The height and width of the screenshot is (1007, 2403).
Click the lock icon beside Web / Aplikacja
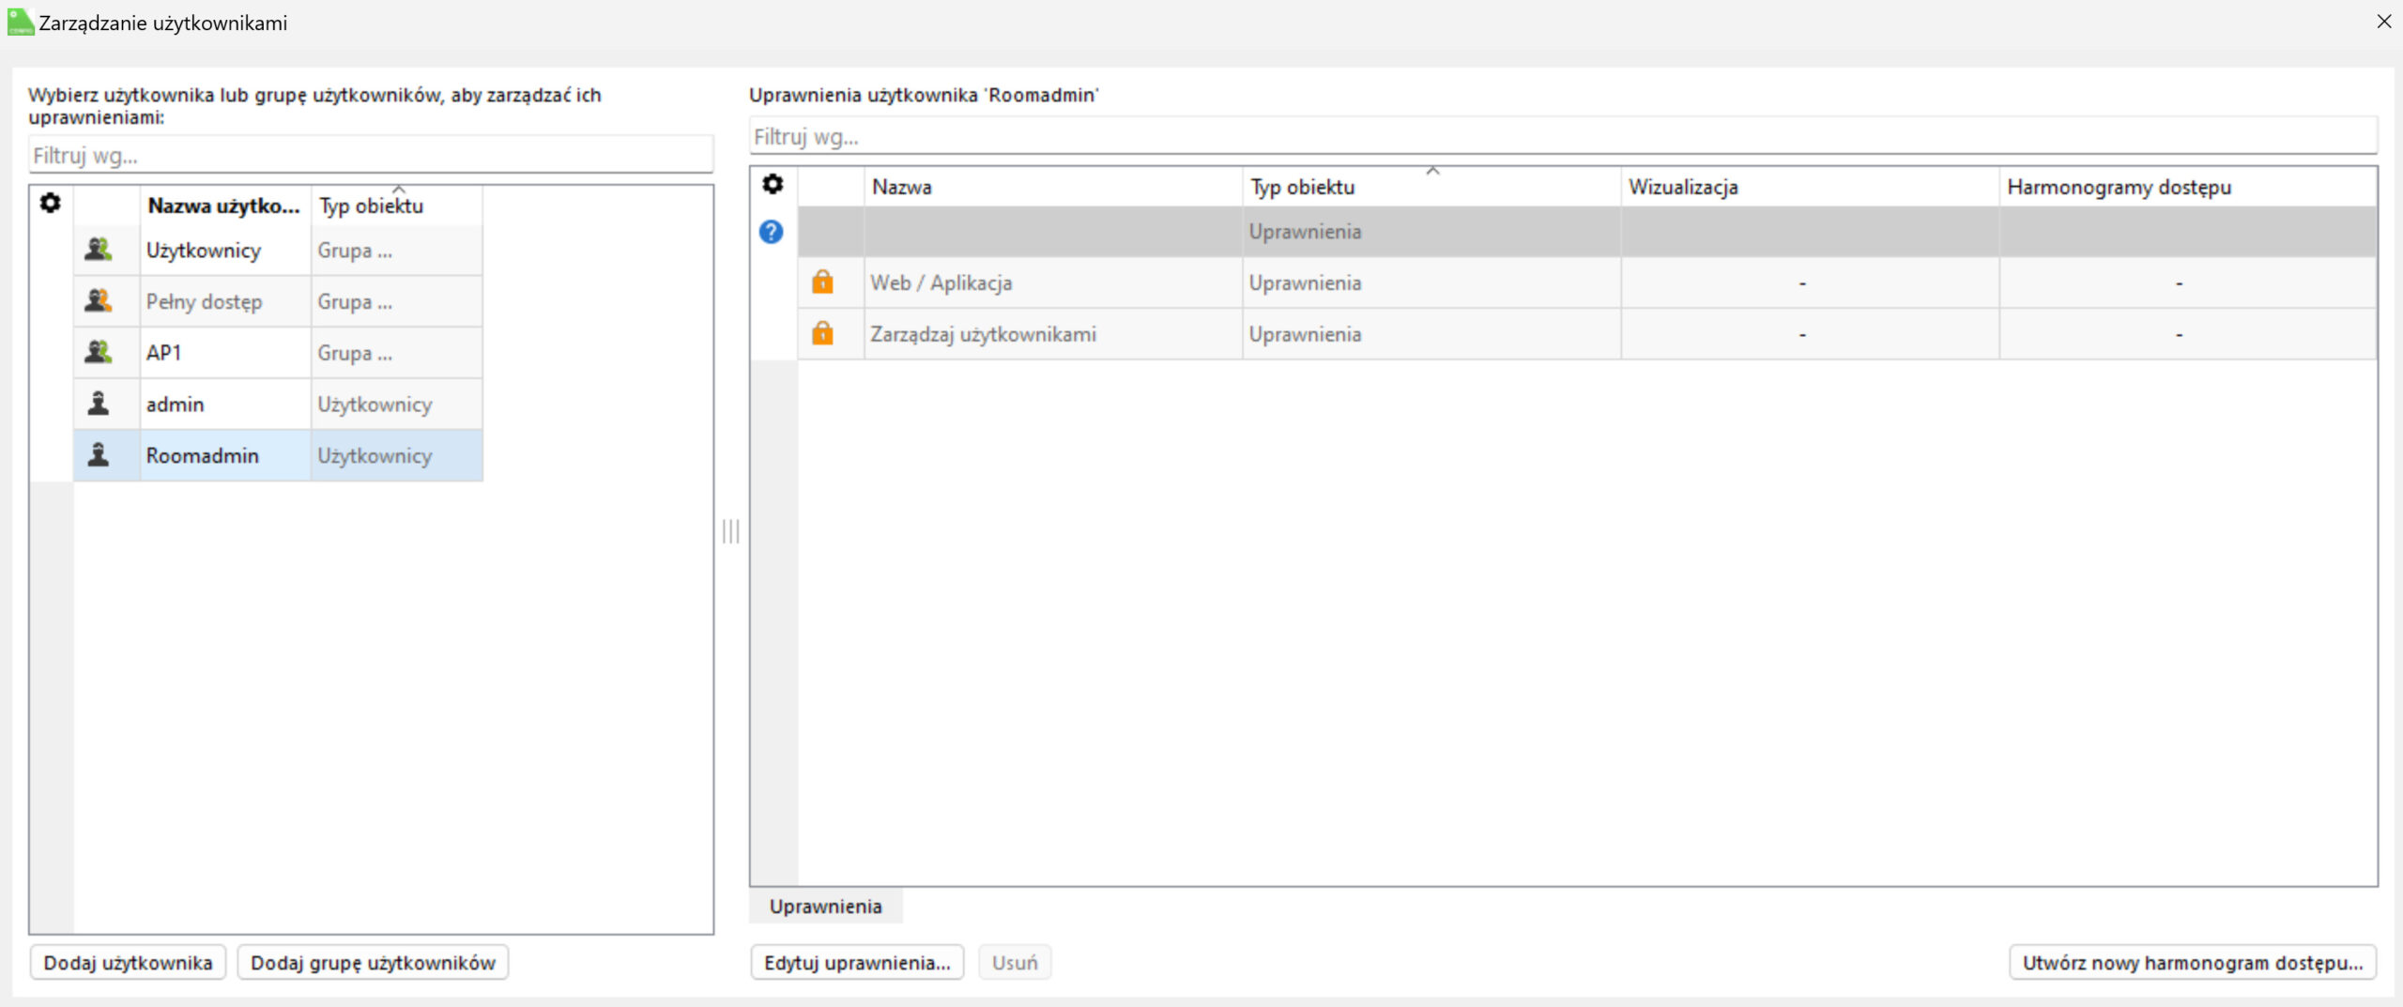tap(822, 282)
